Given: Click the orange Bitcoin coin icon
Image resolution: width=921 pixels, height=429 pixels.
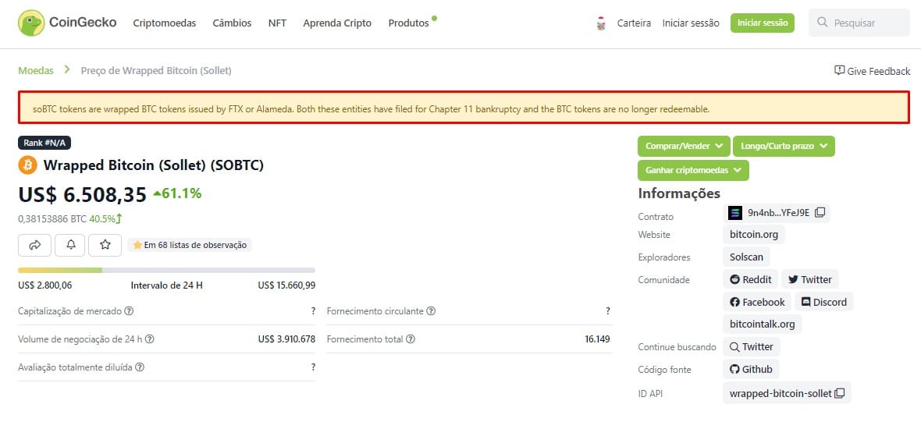Looking at the screenshot, I should coord(27,165).
